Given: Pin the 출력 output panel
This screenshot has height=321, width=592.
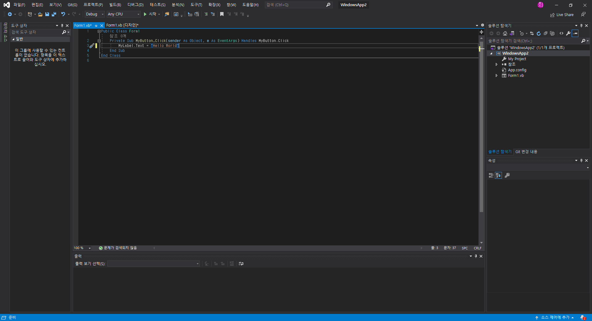Looking at the screenshot, I should tap(476, 256).
